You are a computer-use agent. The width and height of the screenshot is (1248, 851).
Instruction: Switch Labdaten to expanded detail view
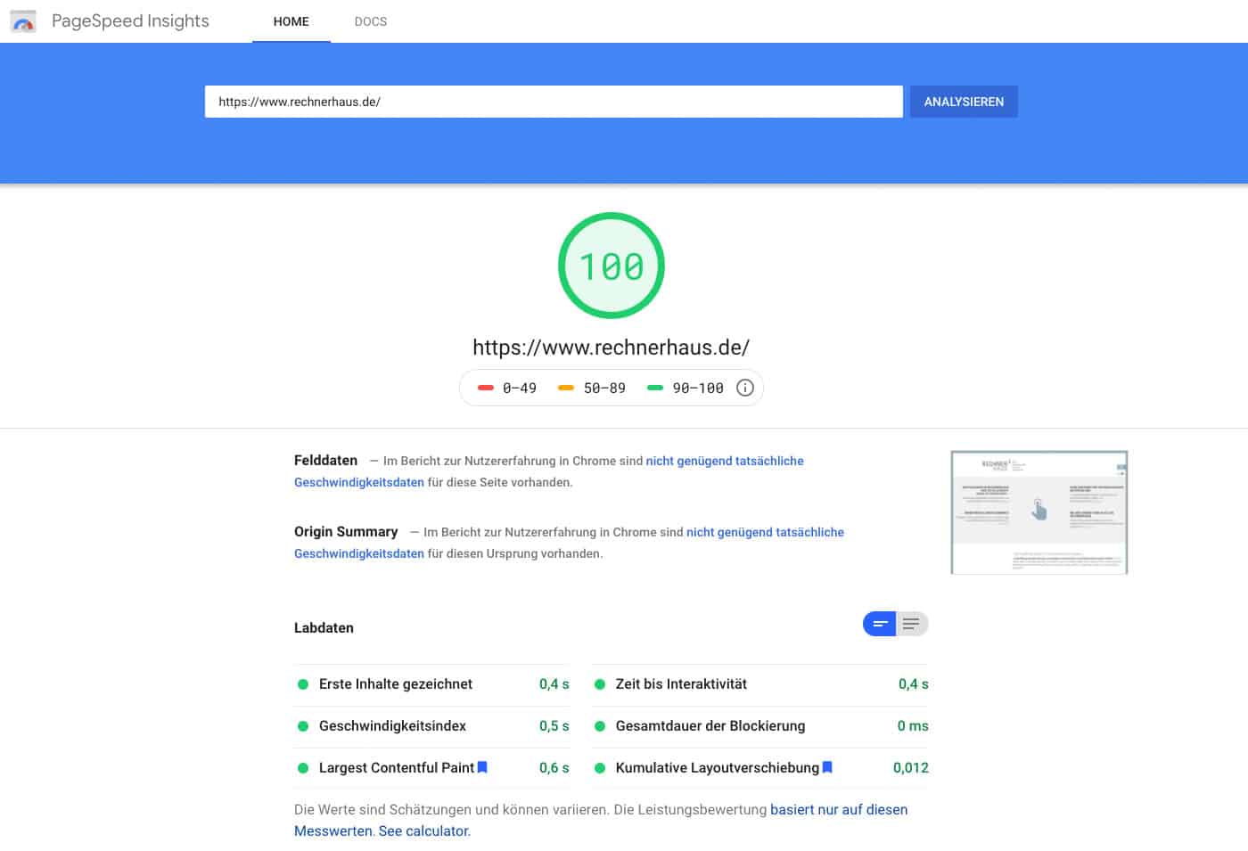click(x=911, y=624)
